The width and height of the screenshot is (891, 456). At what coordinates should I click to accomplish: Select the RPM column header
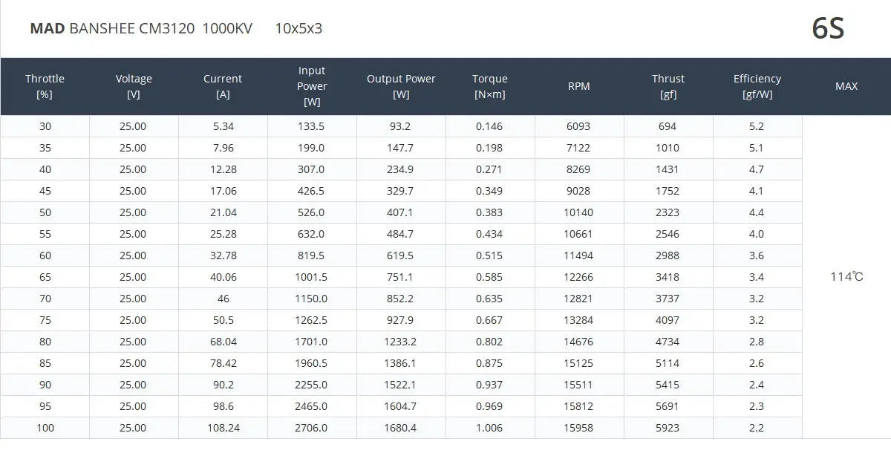pyautogui.click(x=579, y=86)
